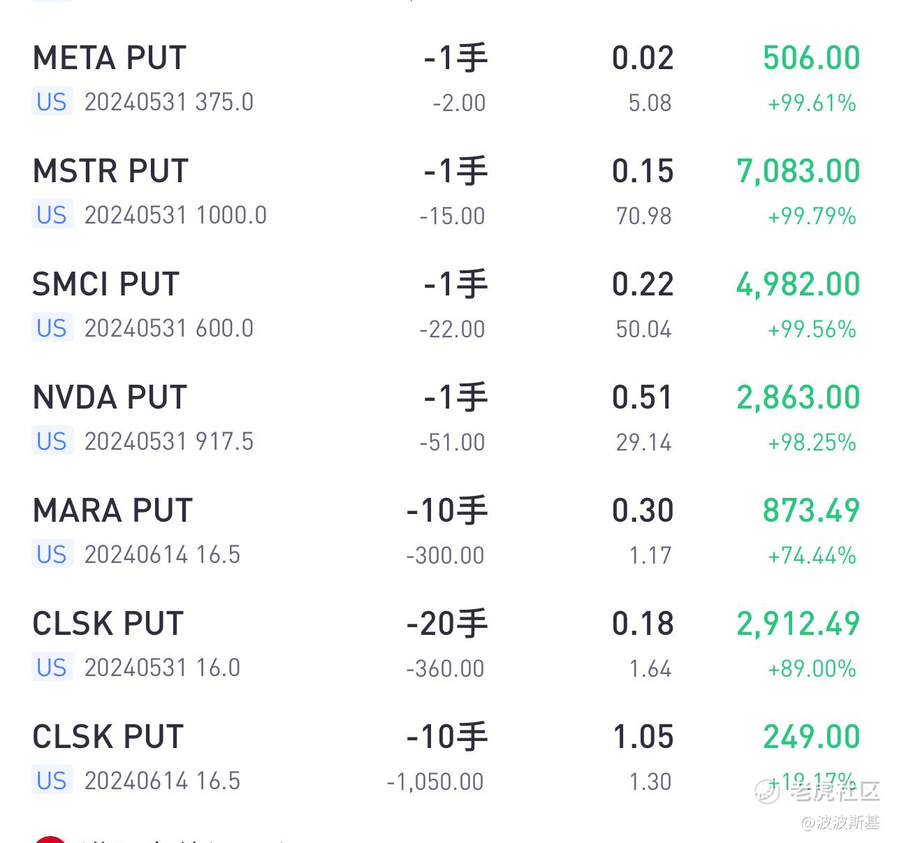Open the MSTR PUT 1000.0 position

pos(447,192)
